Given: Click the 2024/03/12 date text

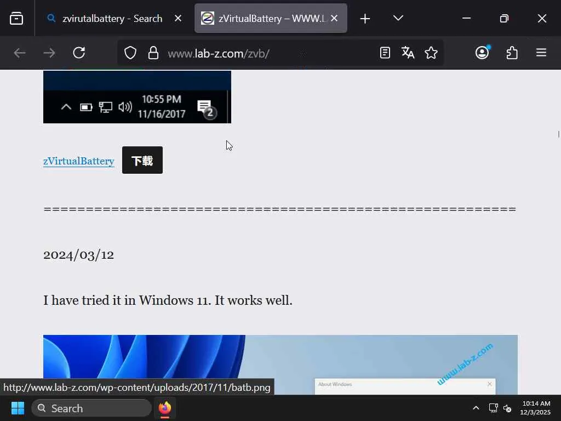Looking at the screenshot, I should pyautogui.click(x=79, y=255).
